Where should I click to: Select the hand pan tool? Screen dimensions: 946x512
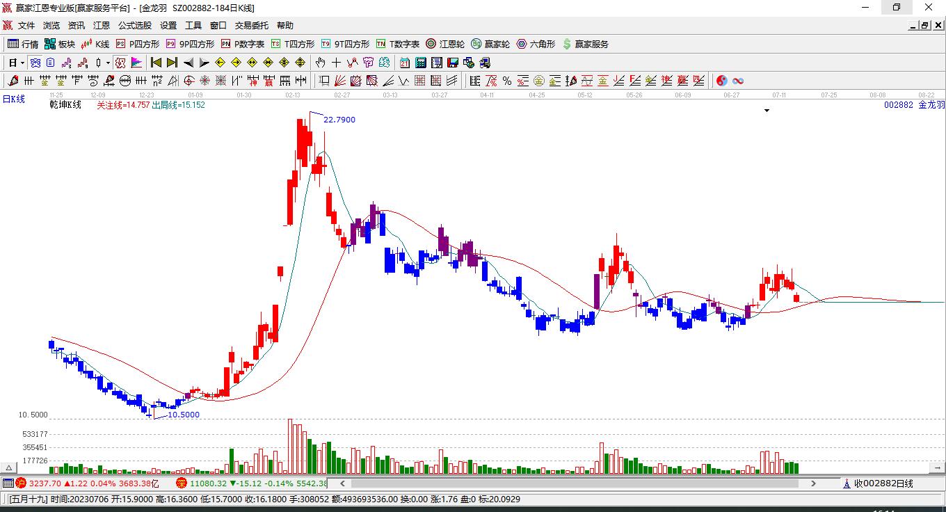tap(321, 63)
